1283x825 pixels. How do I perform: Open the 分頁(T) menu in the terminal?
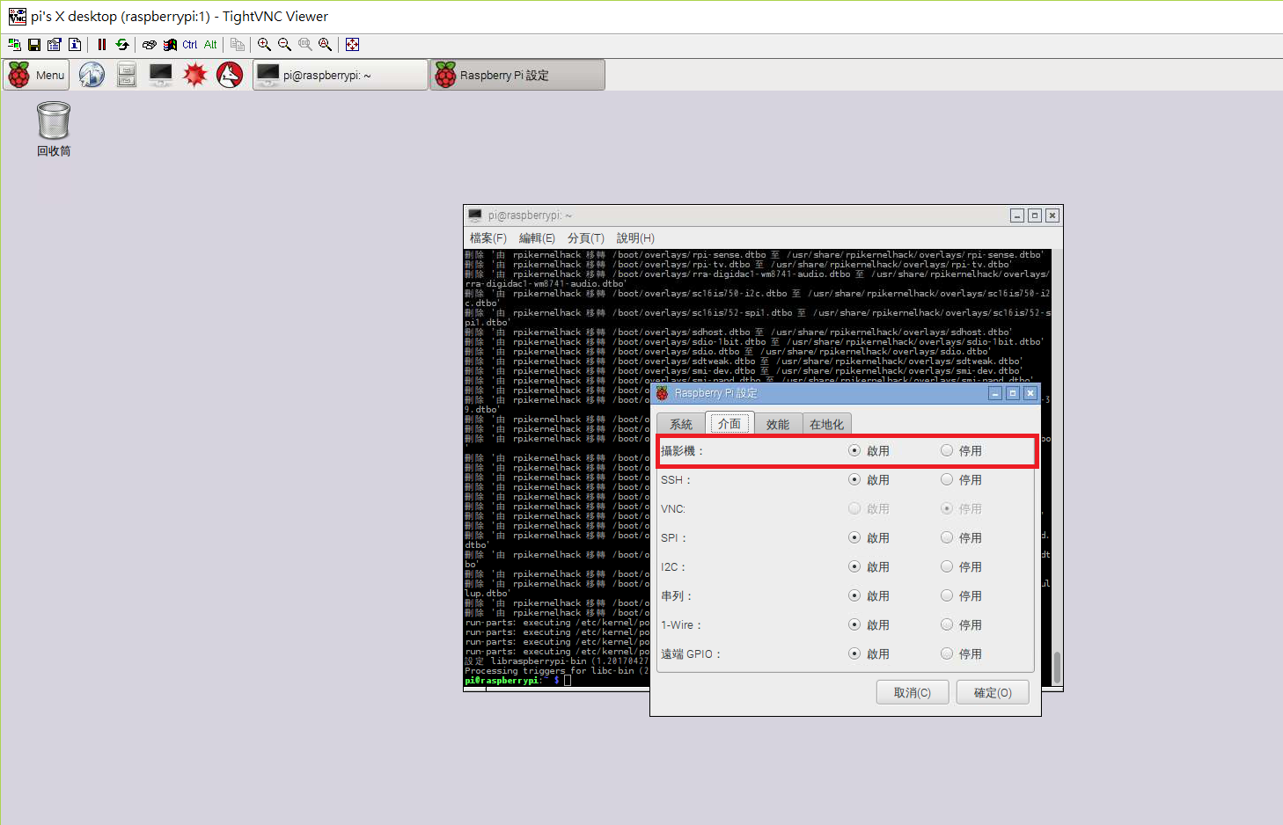(586, 238)
